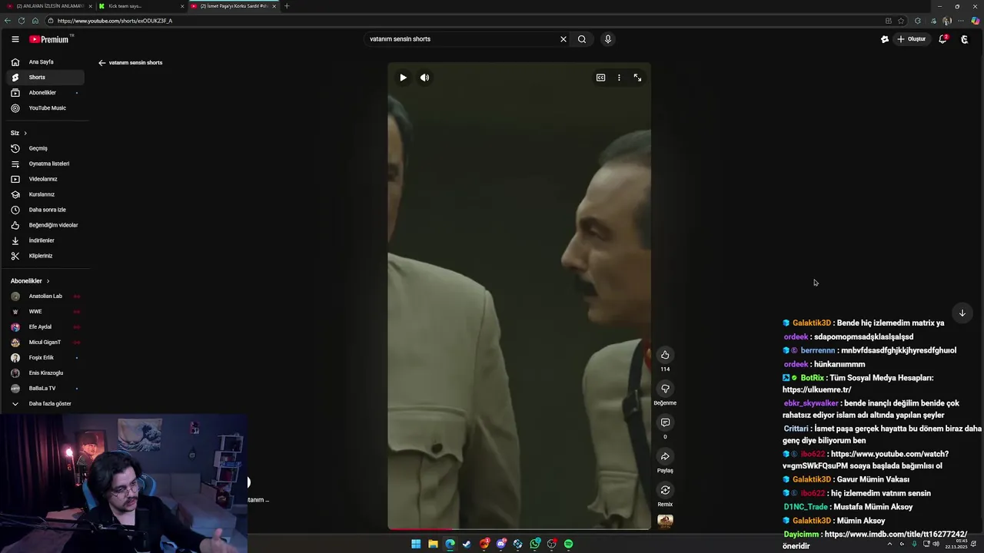Screen dimensions: 984x553
Task: Open Videolarınız
Action: tap(46, 179)
